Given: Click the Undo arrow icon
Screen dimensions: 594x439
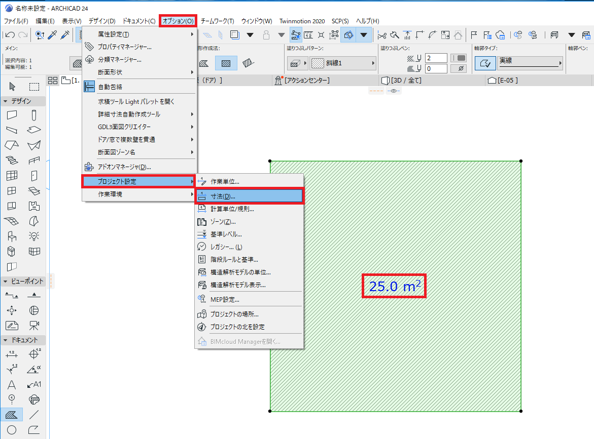Looking at the screenshot, I should pos(10,35).
